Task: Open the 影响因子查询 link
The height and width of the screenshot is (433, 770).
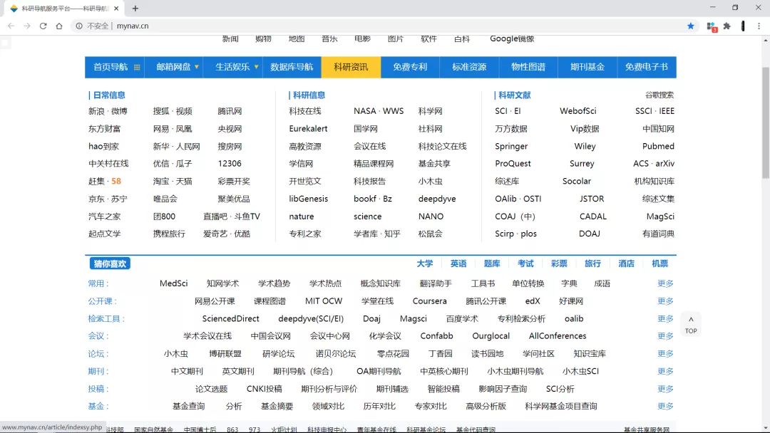Action: point(503,389)
